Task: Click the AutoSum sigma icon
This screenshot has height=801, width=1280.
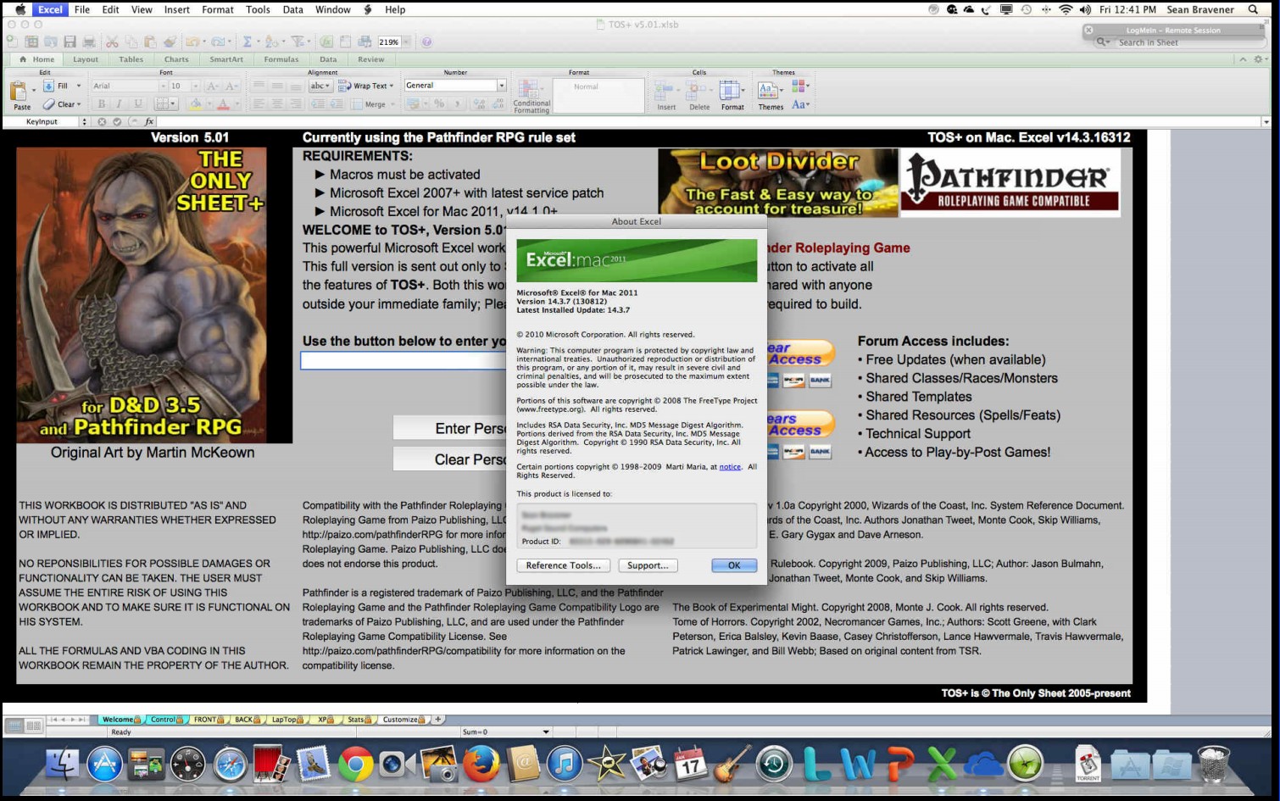Action: click(x=248, y=42)
